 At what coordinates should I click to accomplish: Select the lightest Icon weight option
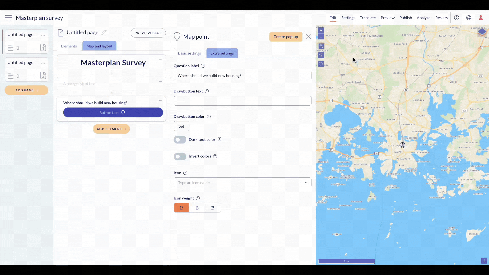(213, 208)
